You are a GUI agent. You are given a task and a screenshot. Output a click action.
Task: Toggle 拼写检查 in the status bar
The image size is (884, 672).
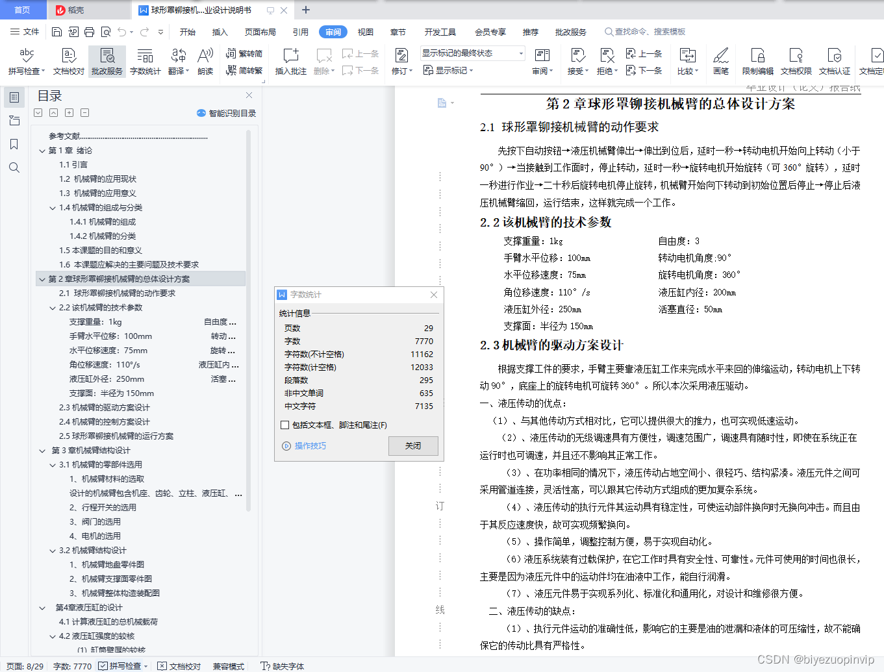(x=120, y=666)
